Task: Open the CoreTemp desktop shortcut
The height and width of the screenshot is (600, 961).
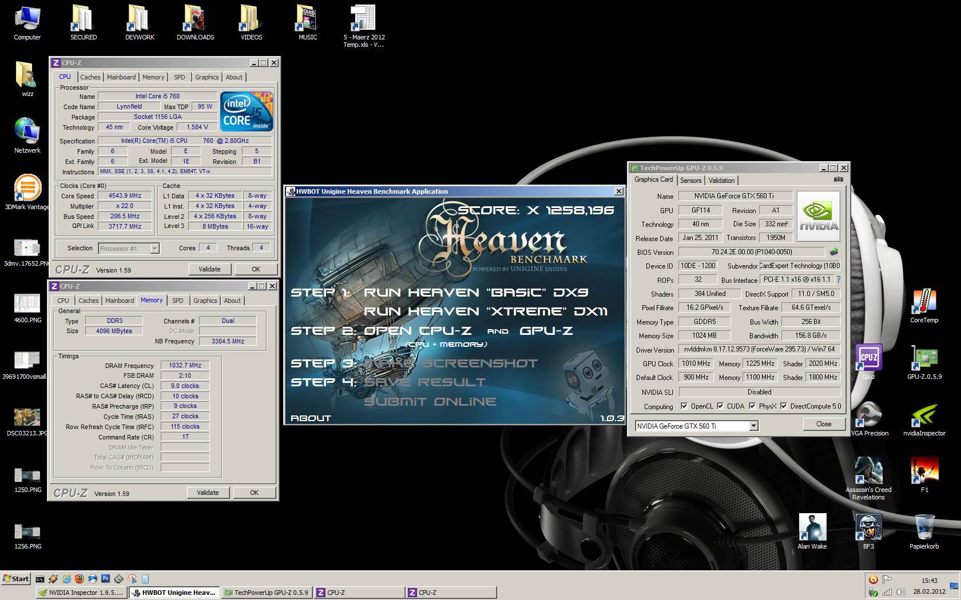Action: pyautogui.click(x=924, y=307)
